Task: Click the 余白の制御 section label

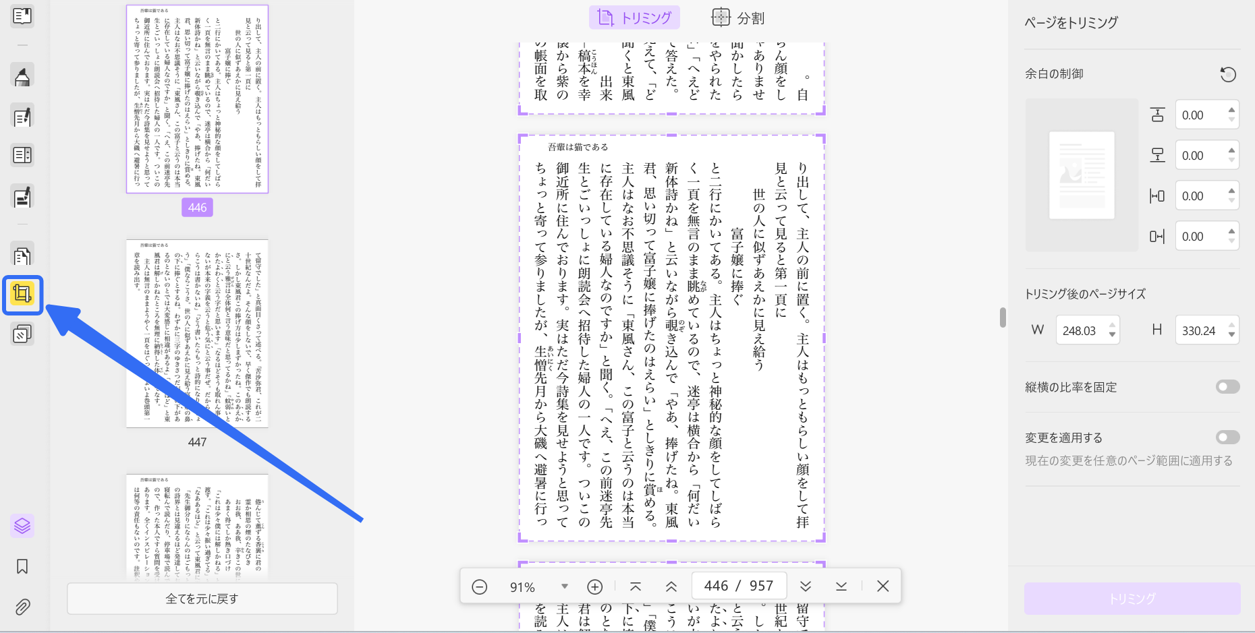Action: click(1054, 74)
